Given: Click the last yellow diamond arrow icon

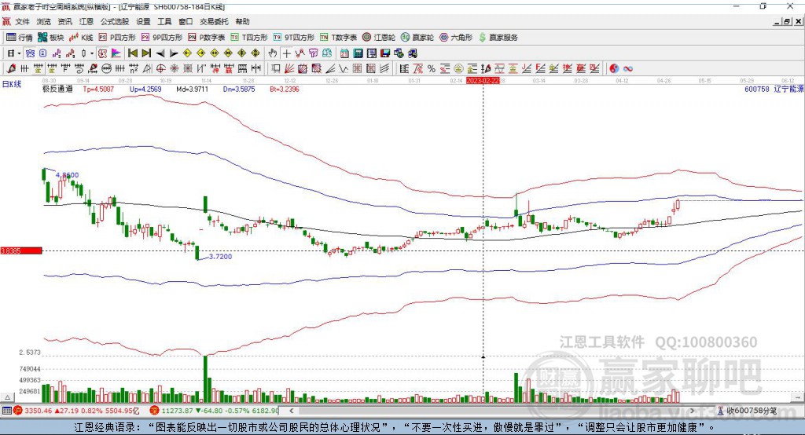Looking at the screenshot, I should 255,53.
